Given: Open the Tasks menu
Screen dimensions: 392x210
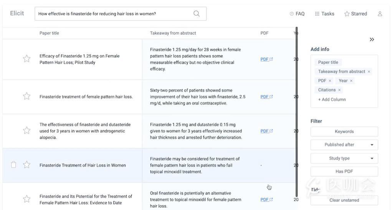Looking at the screenshot, I should pyautogui.click(x=324, y=14).
